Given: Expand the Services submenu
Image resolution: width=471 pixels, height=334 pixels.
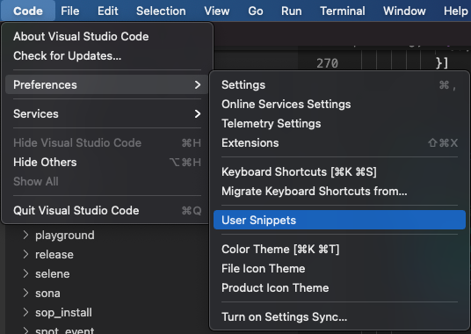Looking at the screenshot, I should coord(106,114).
